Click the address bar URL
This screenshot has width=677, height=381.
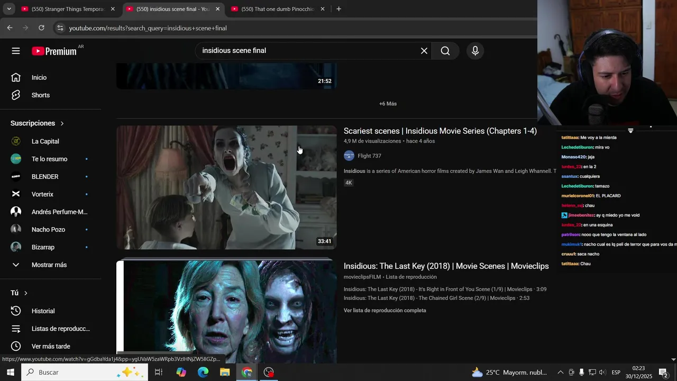click(x=148, y=28)
